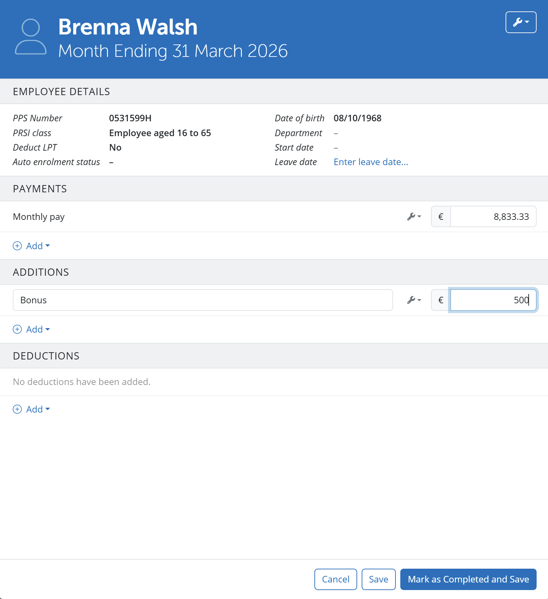548x599 pixels.
Task: Click Mark as Completed and Save
Action: pyautogui.click(x=468, y=579)
